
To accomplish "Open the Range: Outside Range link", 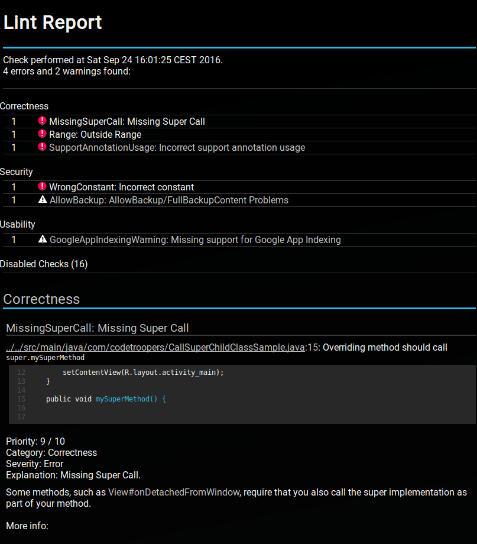I will pyautogui.click(x=95, y=134).
